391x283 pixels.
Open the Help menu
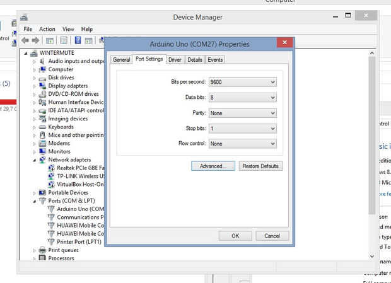pyautogui.click(x=87, y=29)
